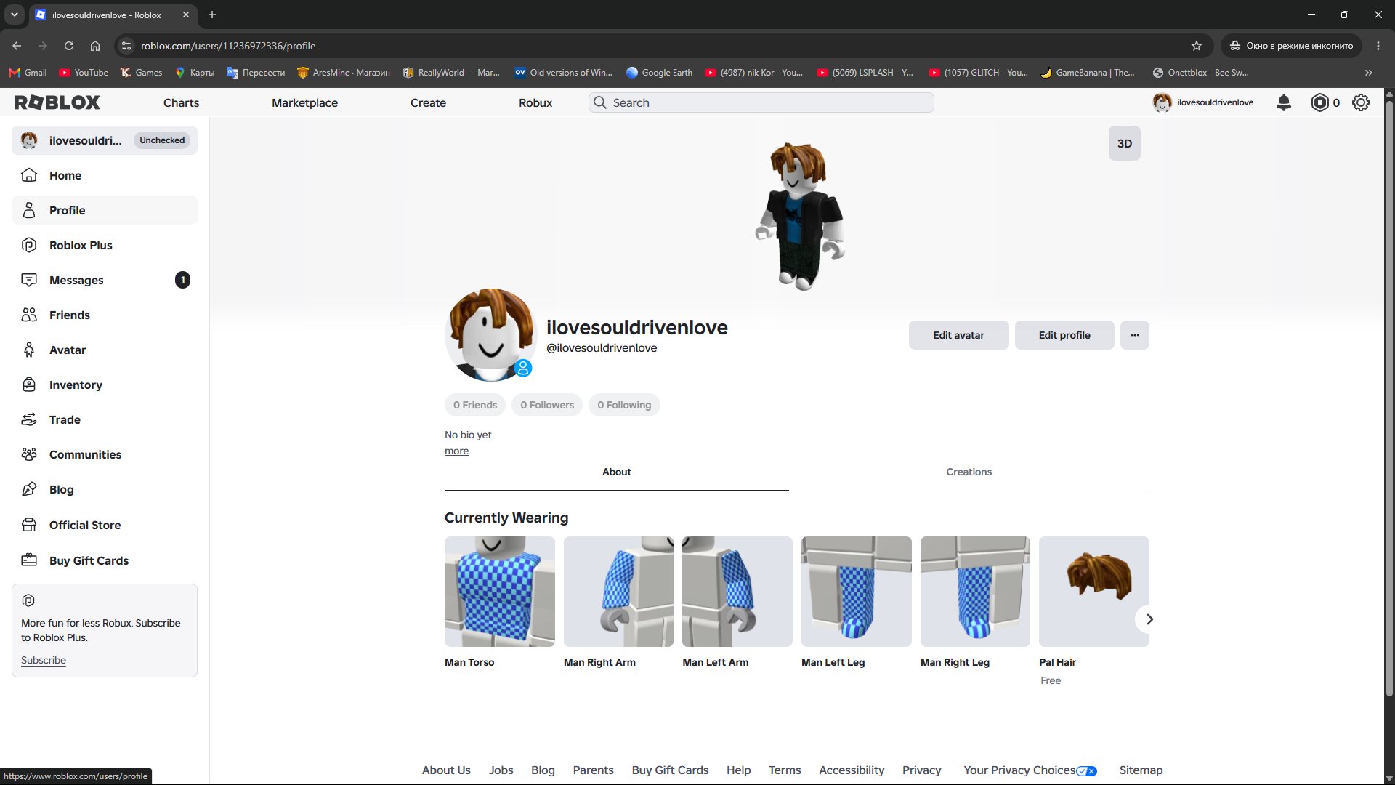Open Official Store in the sidebar
The width and height of the screenshot is (1395, 785).
point(105,525)
